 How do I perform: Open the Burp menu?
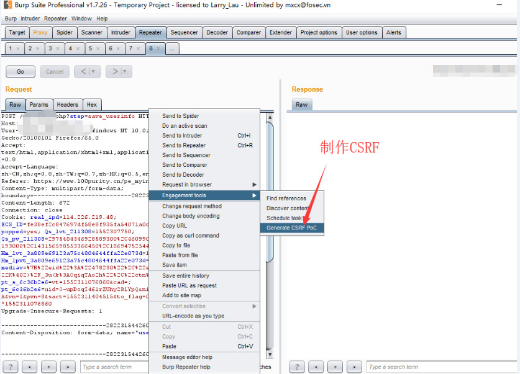(11, 19)
